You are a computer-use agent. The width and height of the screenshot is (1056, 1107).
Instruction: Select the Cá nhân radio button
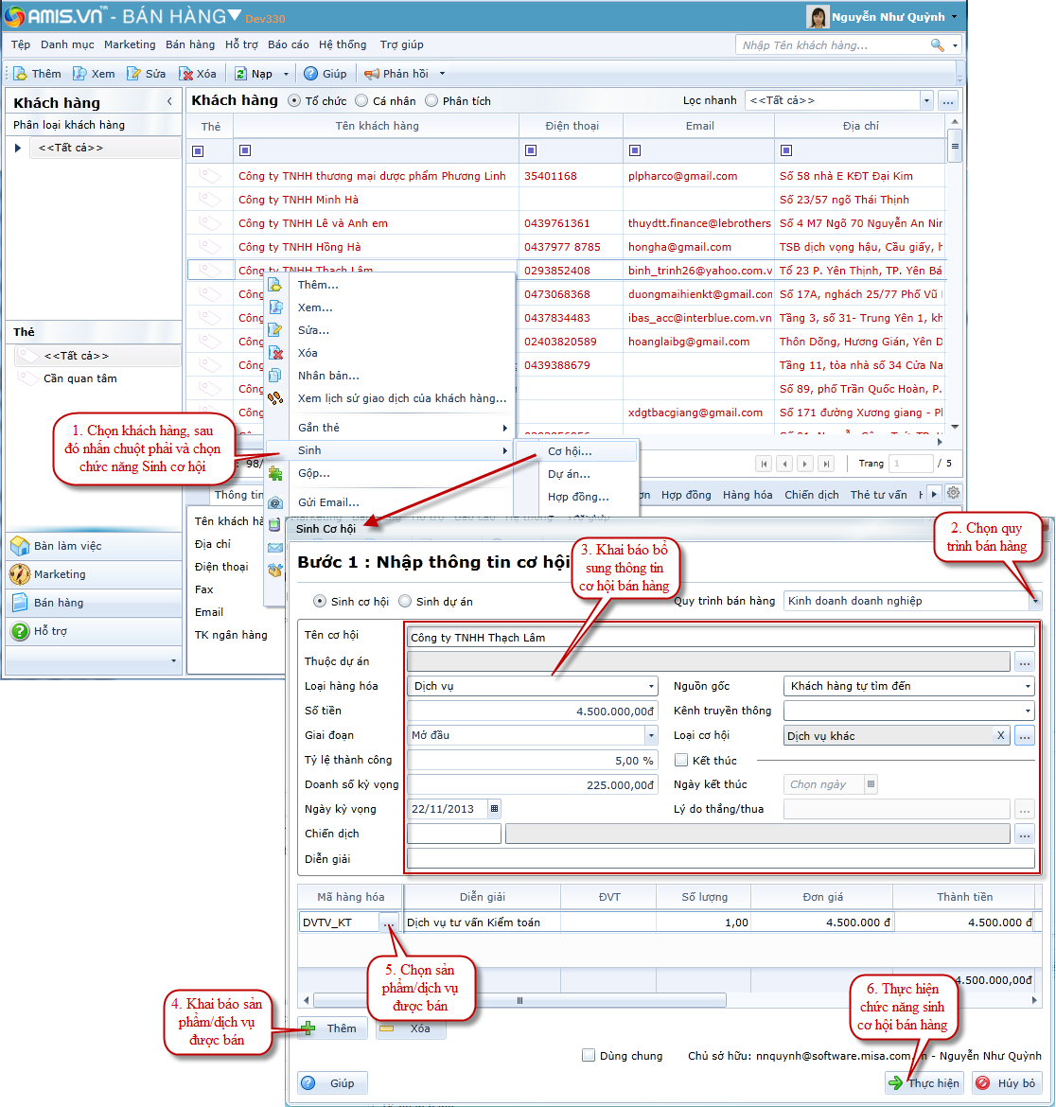point(362,101)
